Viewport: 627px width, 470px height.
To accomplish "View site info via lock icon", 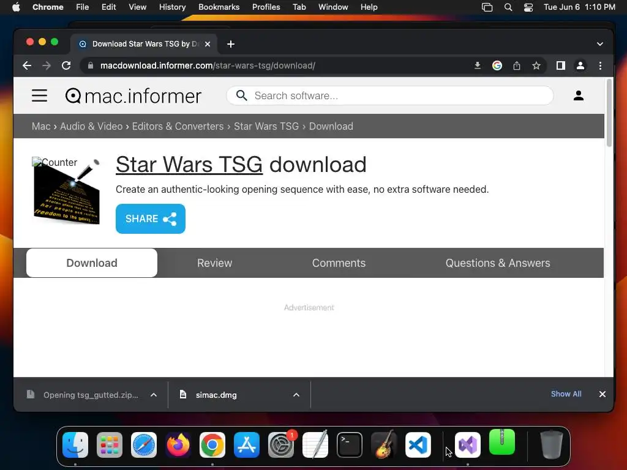I will tap(91, 65).
